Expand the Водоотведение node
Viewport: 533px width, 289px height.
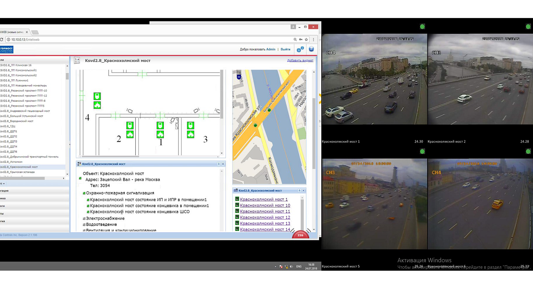click(x=84, y=225)
